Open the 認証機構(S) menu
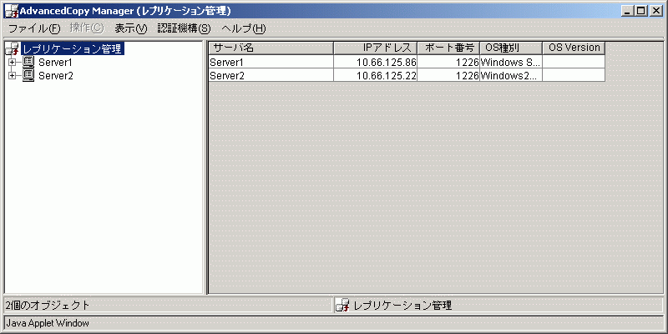Image resolution: width=668 pixels, height=334 pixels. pos(184,28)
